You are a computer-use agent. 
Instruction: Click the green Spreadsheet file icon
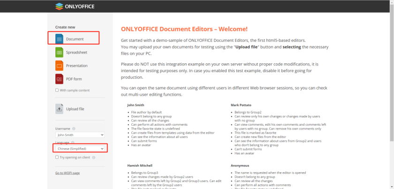click(59, 52)
